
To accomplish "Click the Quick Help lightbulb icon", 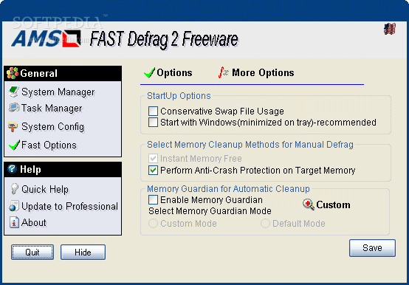I will [x=14, y=189].
